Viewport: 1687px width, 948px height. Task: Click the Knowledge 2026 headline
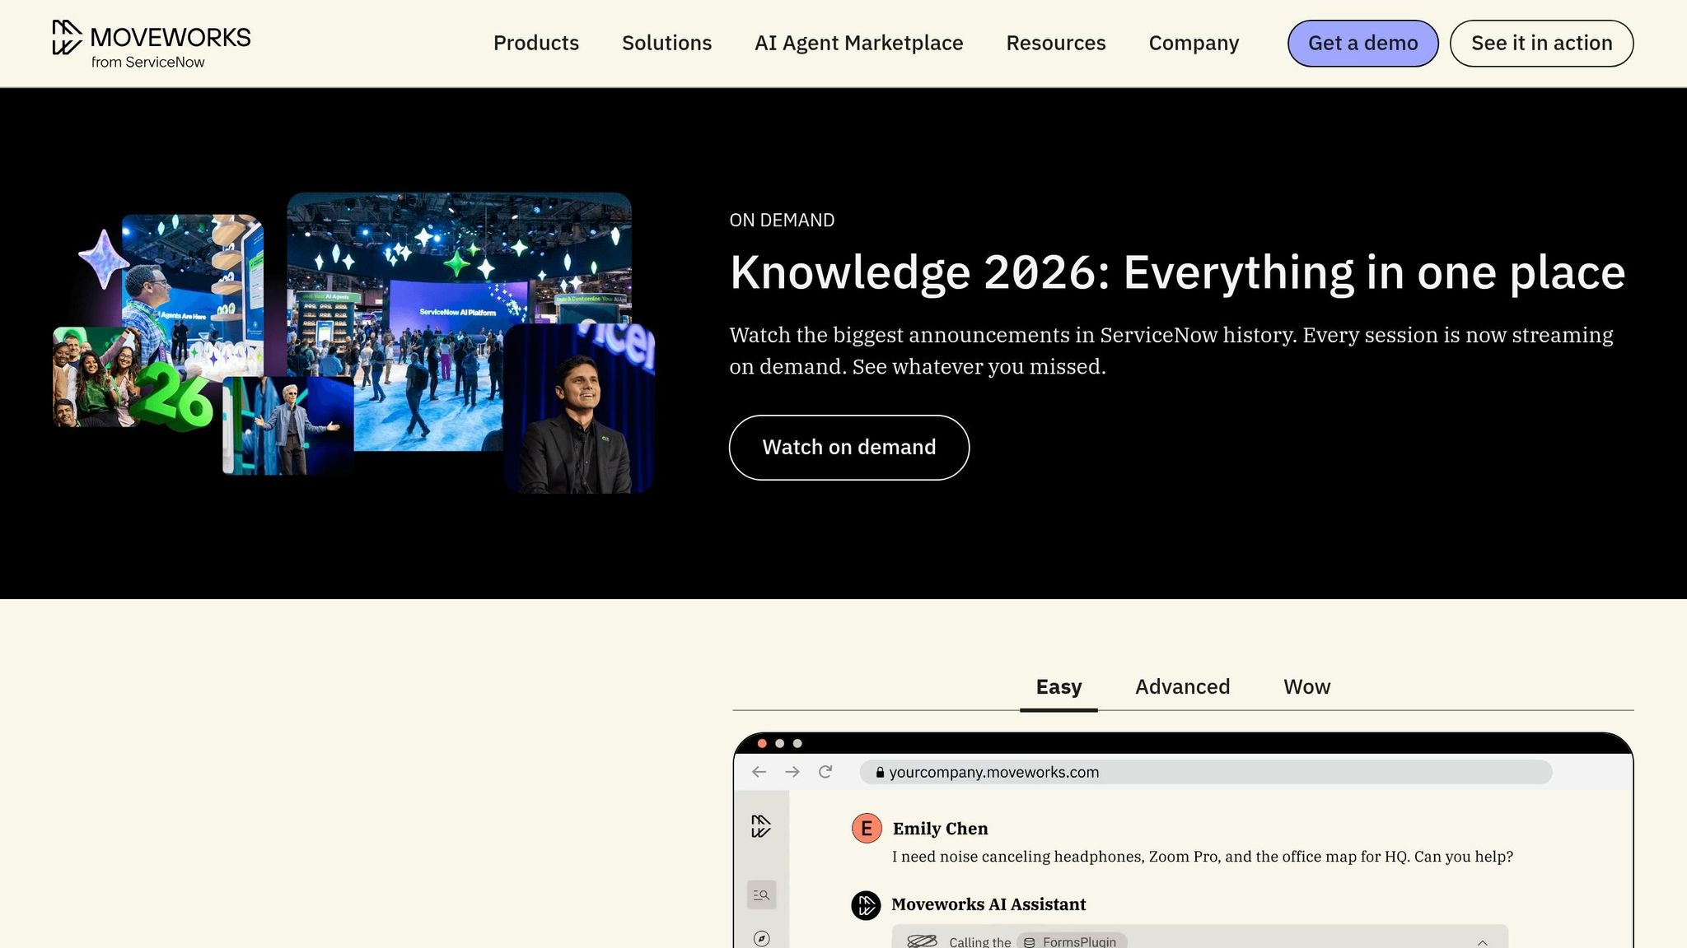pos(1177,272)
